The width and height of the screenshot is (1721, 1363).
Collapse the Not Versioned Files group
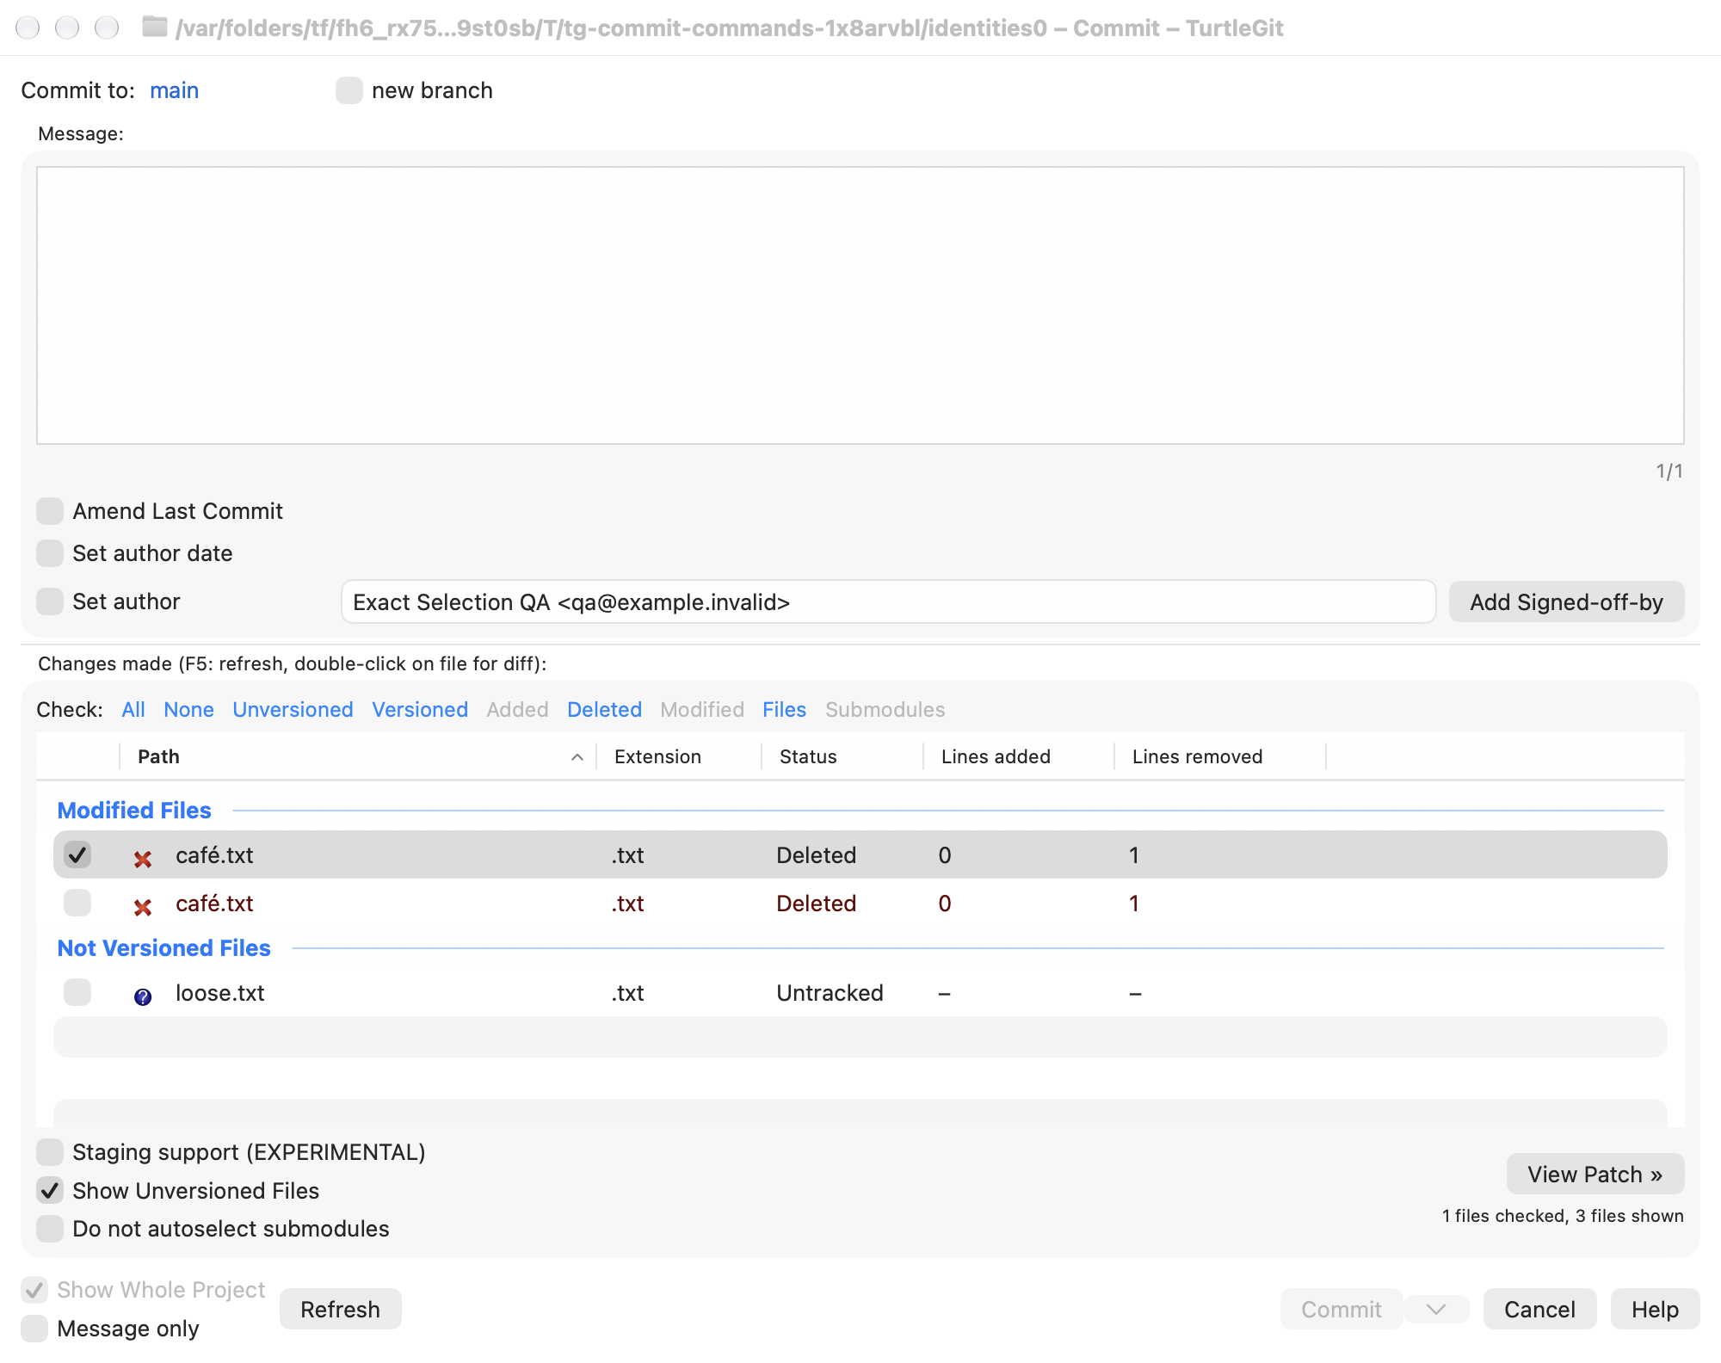click(163, 948)
